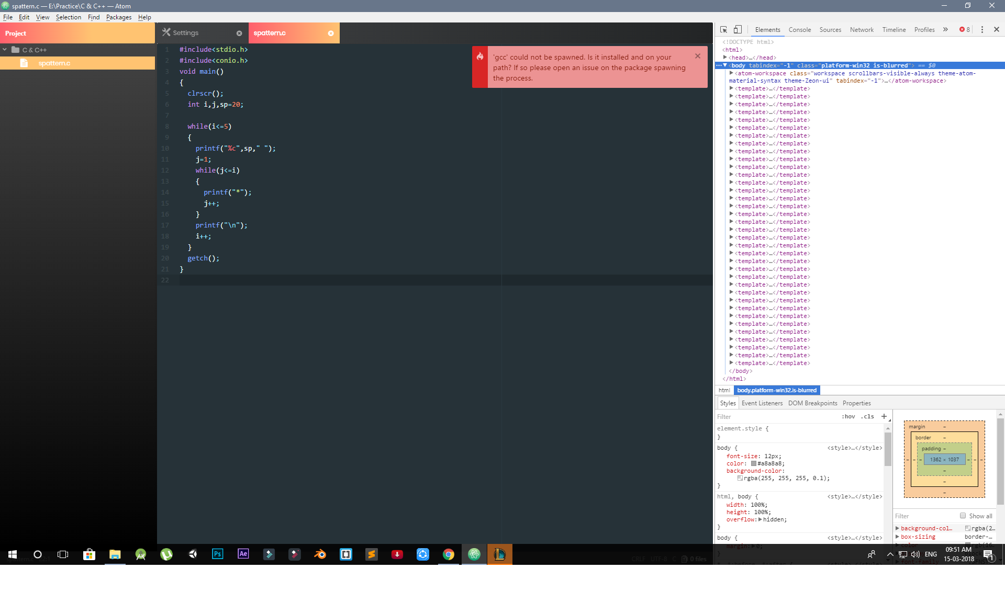
Task: Dismiss the 'gcc could not be spawned' notification
Action: pos(698,56)
